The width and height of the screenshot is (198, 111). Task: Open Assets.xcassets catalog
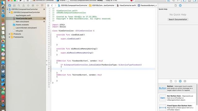pos(22,25)
